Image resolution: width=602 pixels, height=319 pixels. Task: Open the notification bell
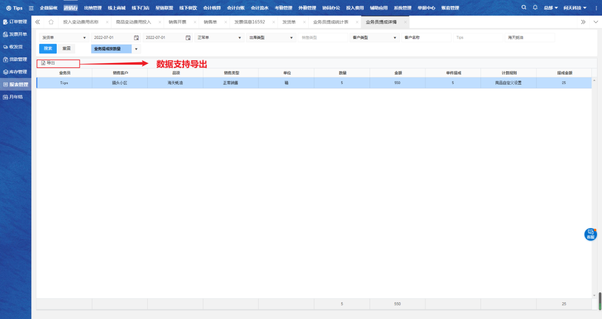click(x=535, y=8)
